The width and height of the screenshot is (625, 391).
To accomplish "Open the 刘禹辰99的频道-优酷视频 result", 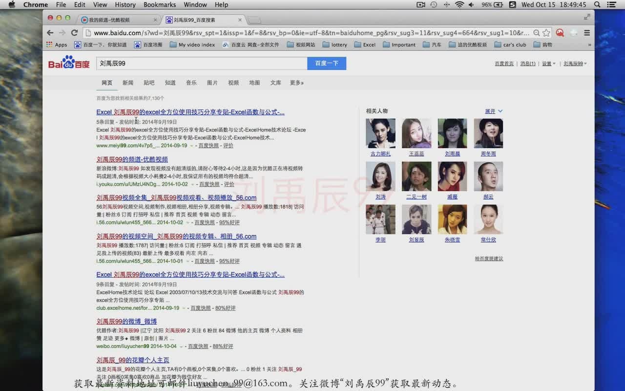I will click(132, 159).
